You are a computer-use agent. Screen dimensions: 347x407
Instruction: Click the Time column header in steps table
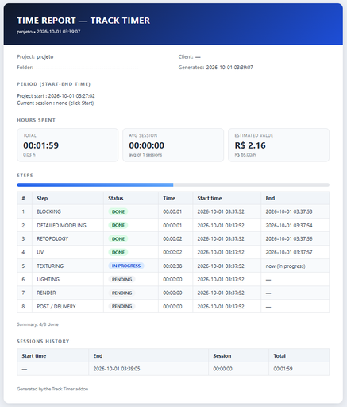point(169,198)
